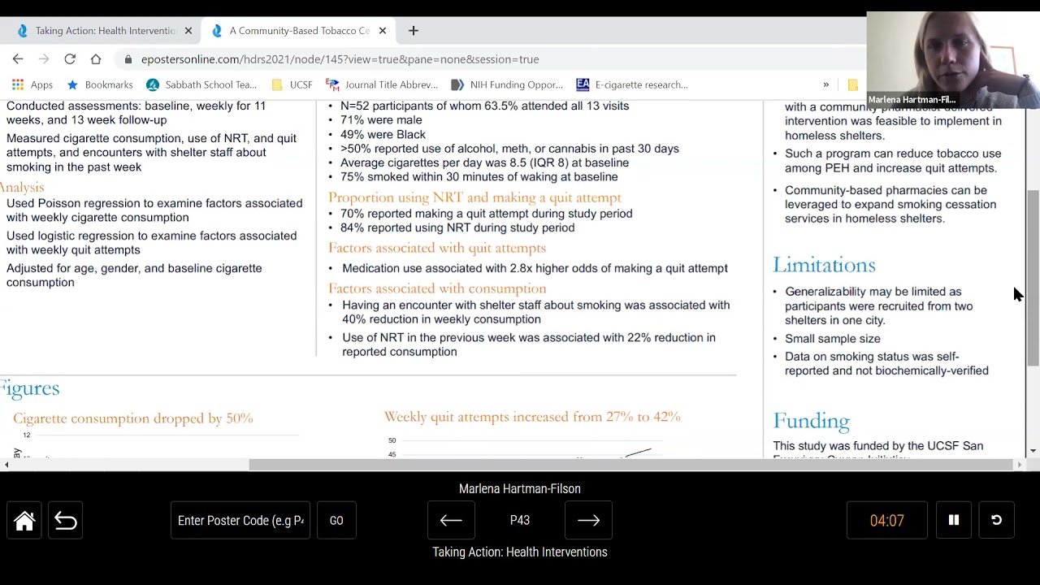Click Adjusted for age, gender, and baseline text
The height and width of the screenshot is (585, 1040).
coord(134,275)
